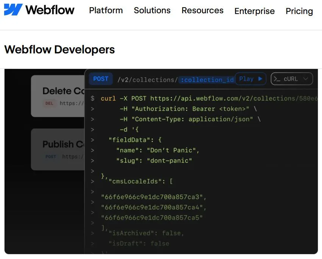Click the /v2/collections/ endpoint path
322x259 pixels.
point(147,80)
